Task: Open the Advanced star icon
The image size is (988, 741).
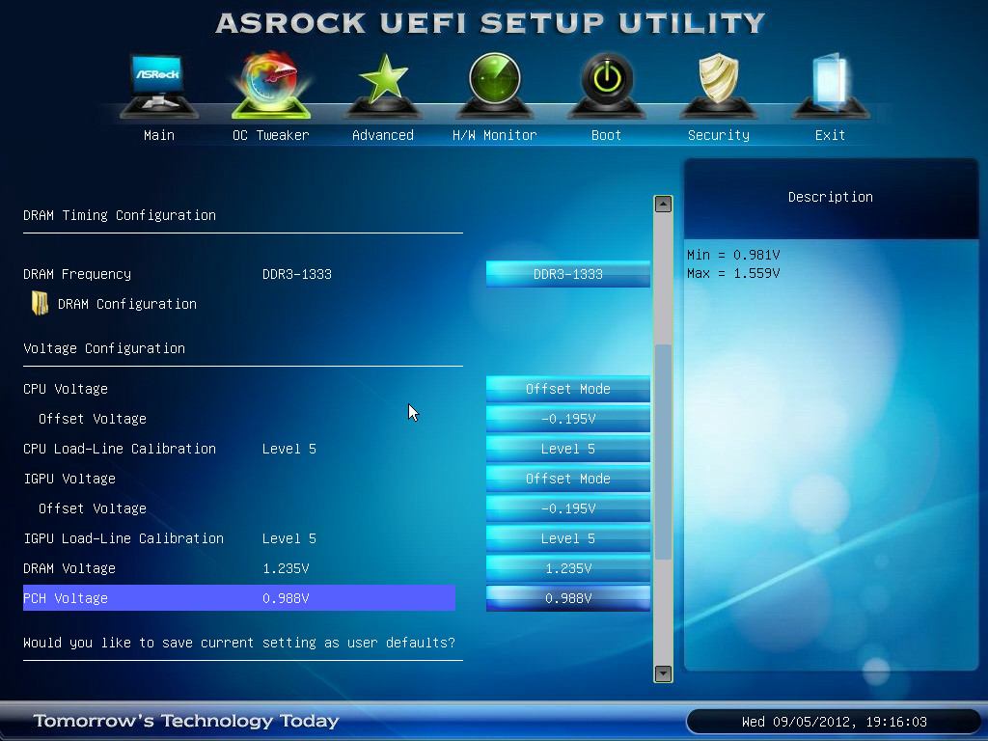Action: coord(382,85)
